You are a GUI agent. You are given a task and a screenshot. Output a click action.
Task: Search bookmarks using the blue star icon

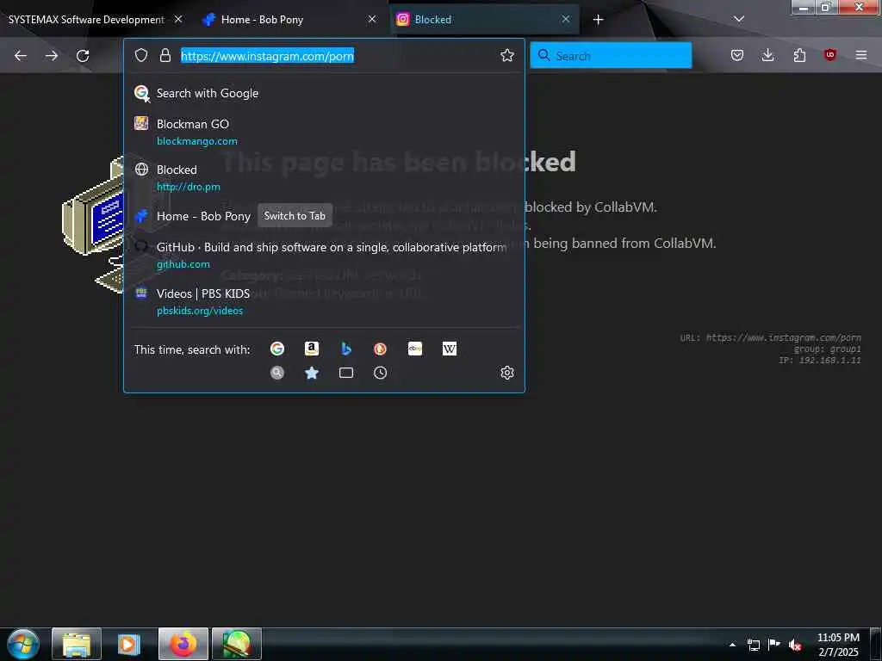coord(312,373)
